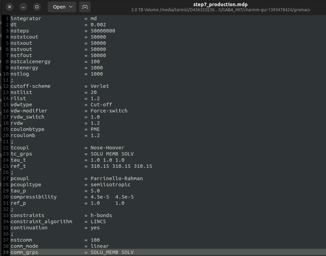Click the highlighted comm_grps parameter name
Image resolution: width=326 pixels, height=256 pixels.
[24, 252]
